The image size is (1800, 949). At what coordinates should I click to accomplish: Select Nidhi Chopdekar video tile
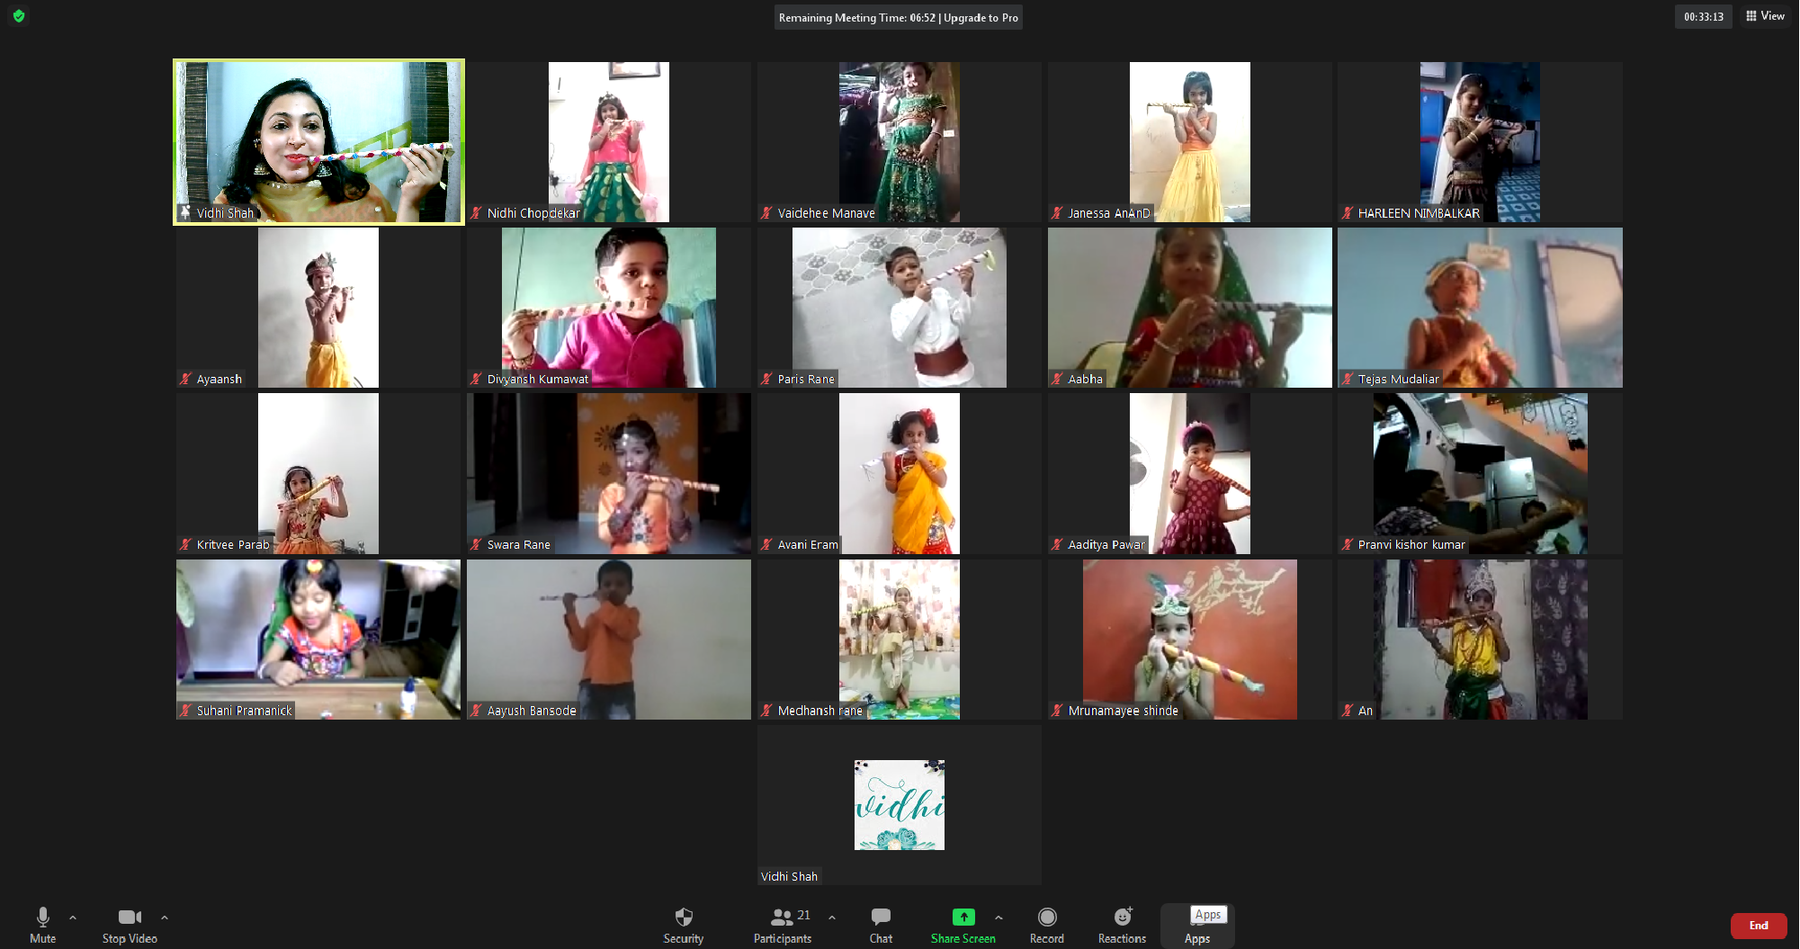pos(609,141)
